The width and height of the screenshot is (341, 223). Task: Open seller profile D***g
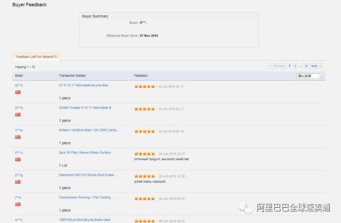tap(19, 175)
